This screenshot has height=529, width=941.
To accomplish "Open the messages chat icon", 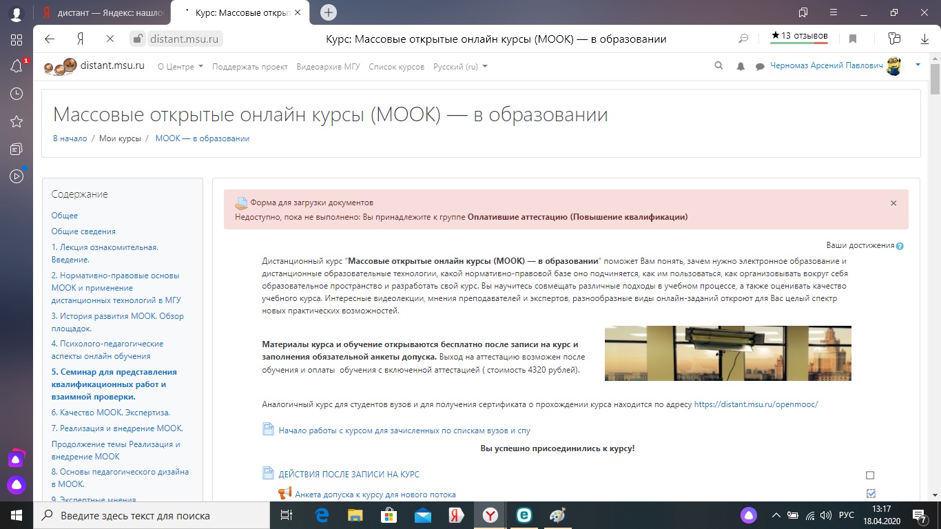I will 758,65.
